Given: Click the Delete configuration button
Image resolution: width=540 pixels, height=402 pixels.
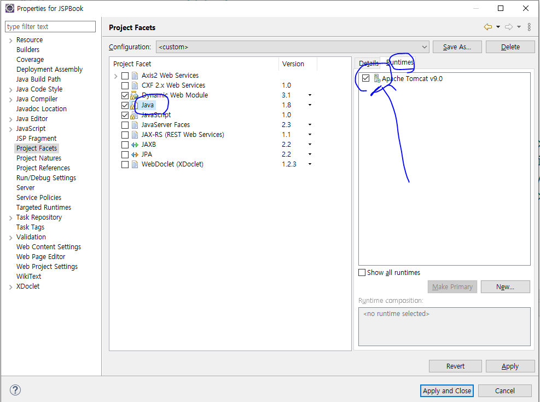Looking at the screenshot, I should coord(510,47).
